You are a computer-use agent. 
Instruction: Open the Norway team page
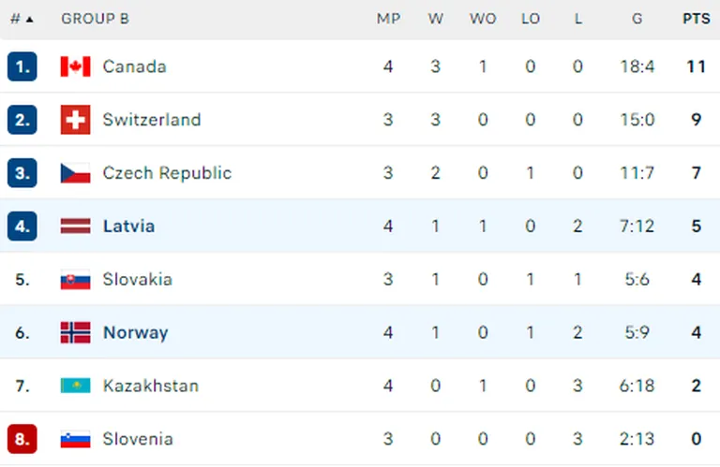click(x=136, y=332)
